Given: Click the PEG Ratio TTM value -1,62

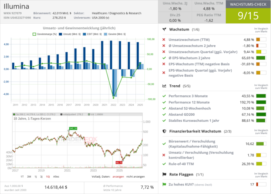Looking at the screenshot, I should point(209,20).
